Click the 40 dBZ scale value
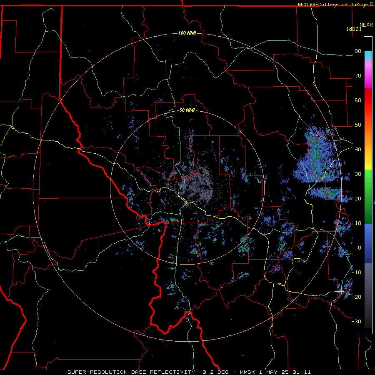Viewport: 375px width, 375px height. pyautogui.click(x=358, y=150)
